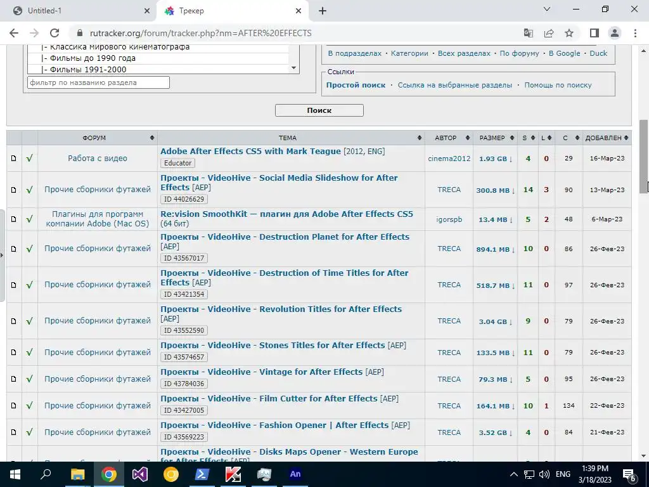Open Visual Studio from taskbar
This screenshot has width=649, height=487.
point(140,474)
